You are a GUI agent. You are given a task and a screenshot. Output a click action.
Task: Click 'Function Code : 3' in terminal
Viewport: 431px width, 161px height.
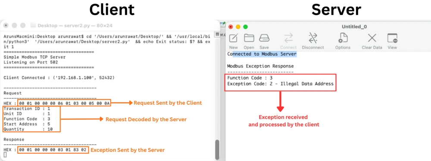tap(27, 119)
